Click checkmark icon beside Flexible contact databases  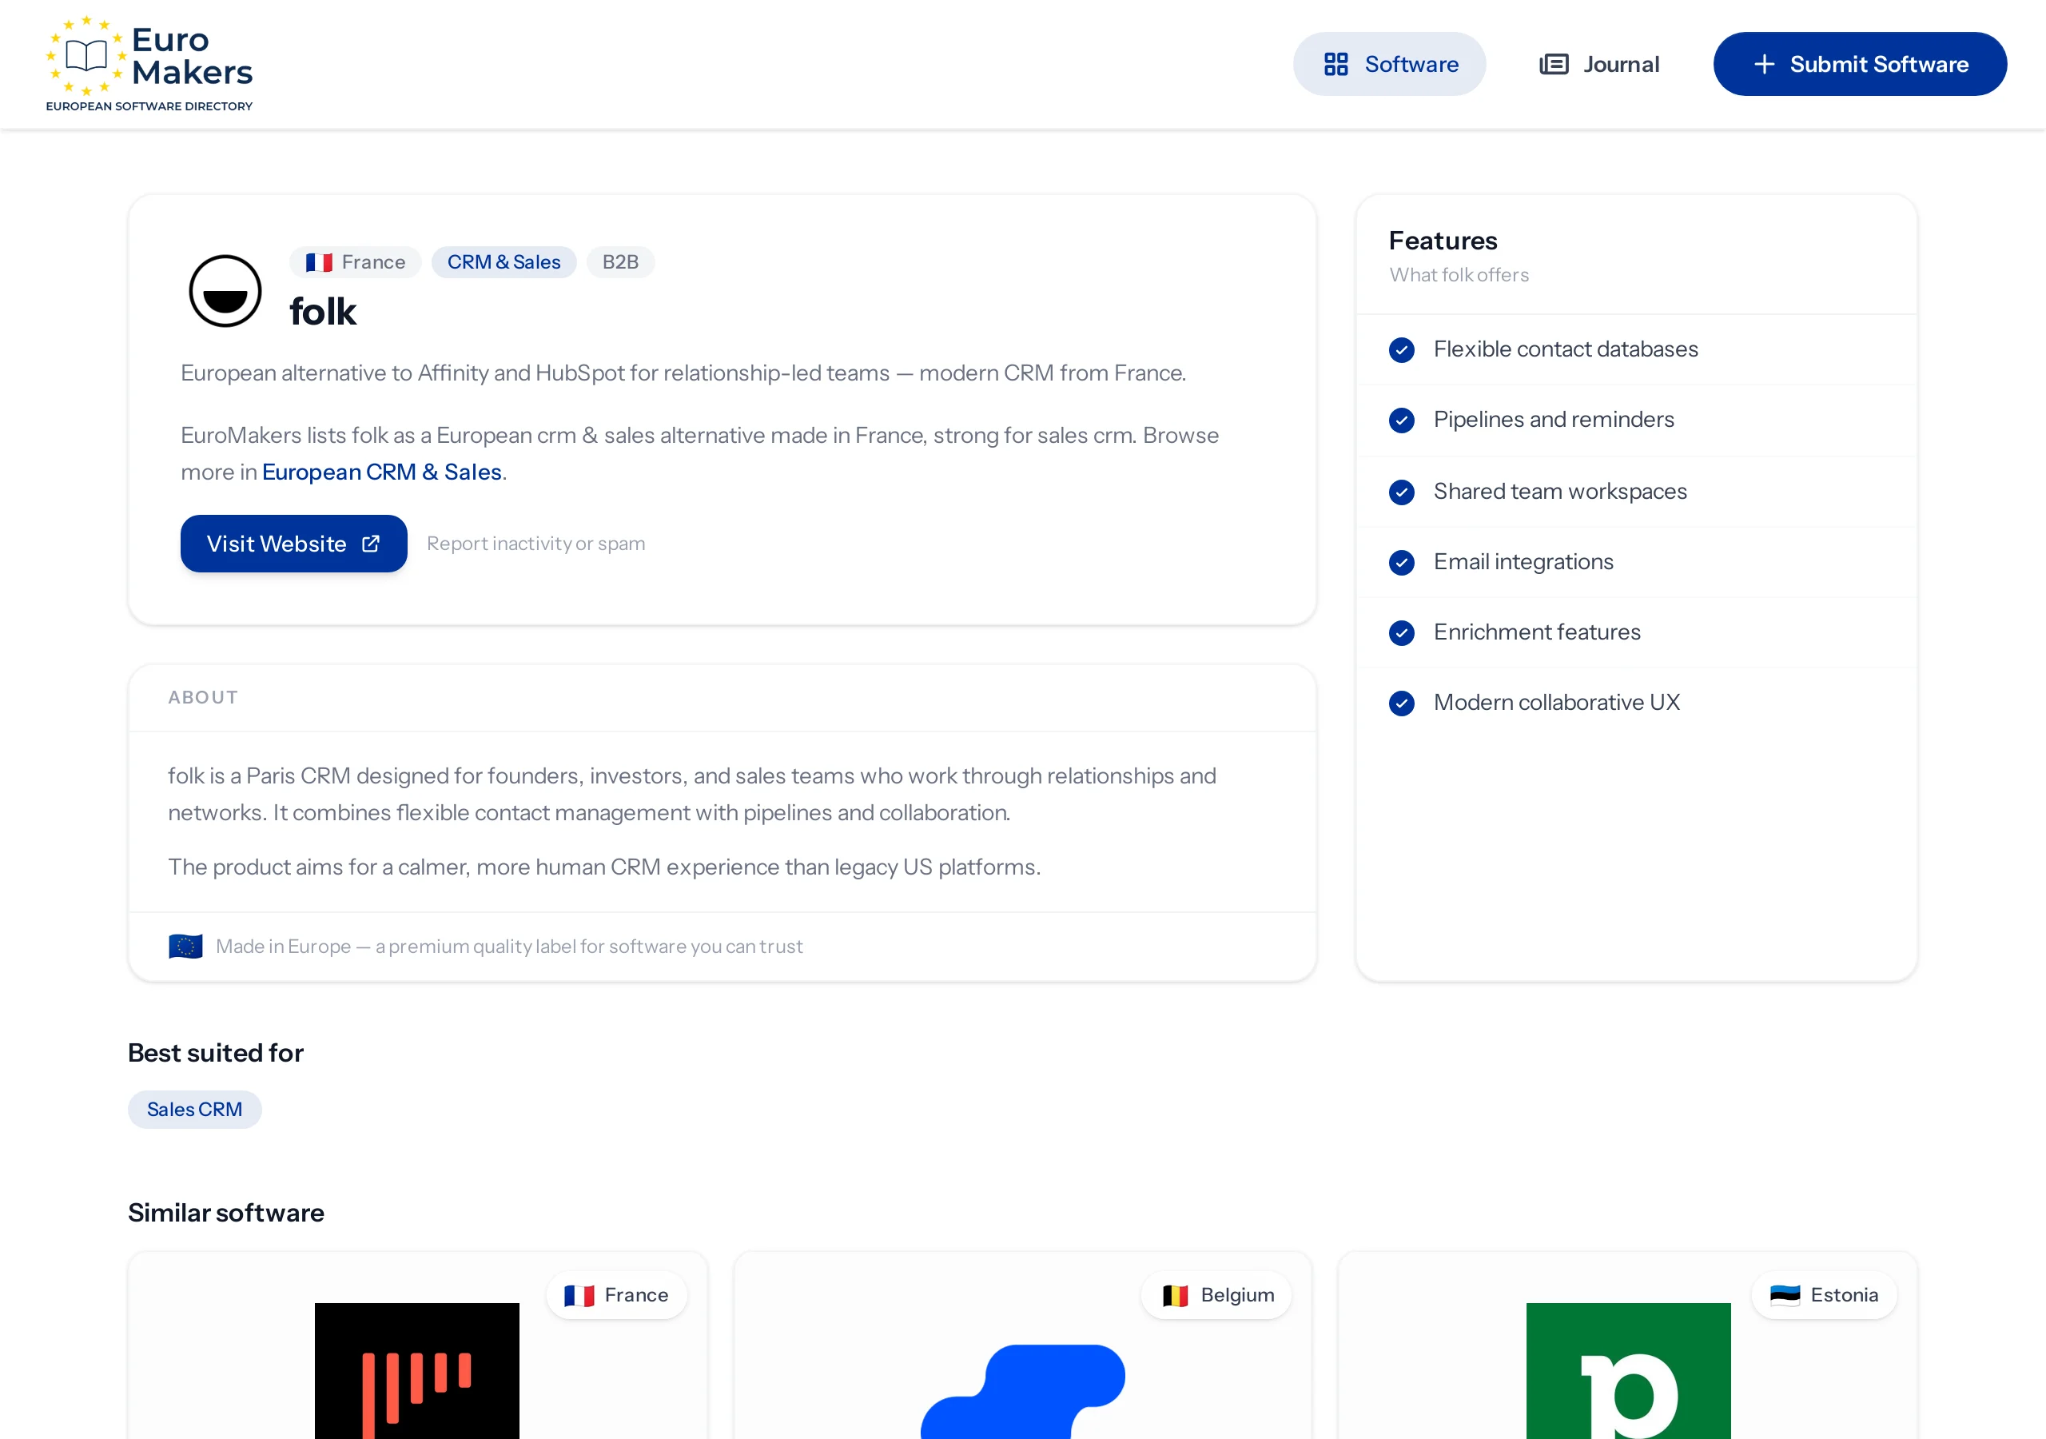tap(1402, 349)
